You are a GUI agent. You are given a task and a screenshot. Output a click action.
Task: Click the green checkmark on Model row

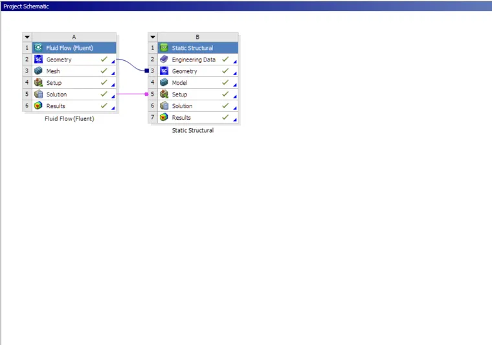pos(225,82)
